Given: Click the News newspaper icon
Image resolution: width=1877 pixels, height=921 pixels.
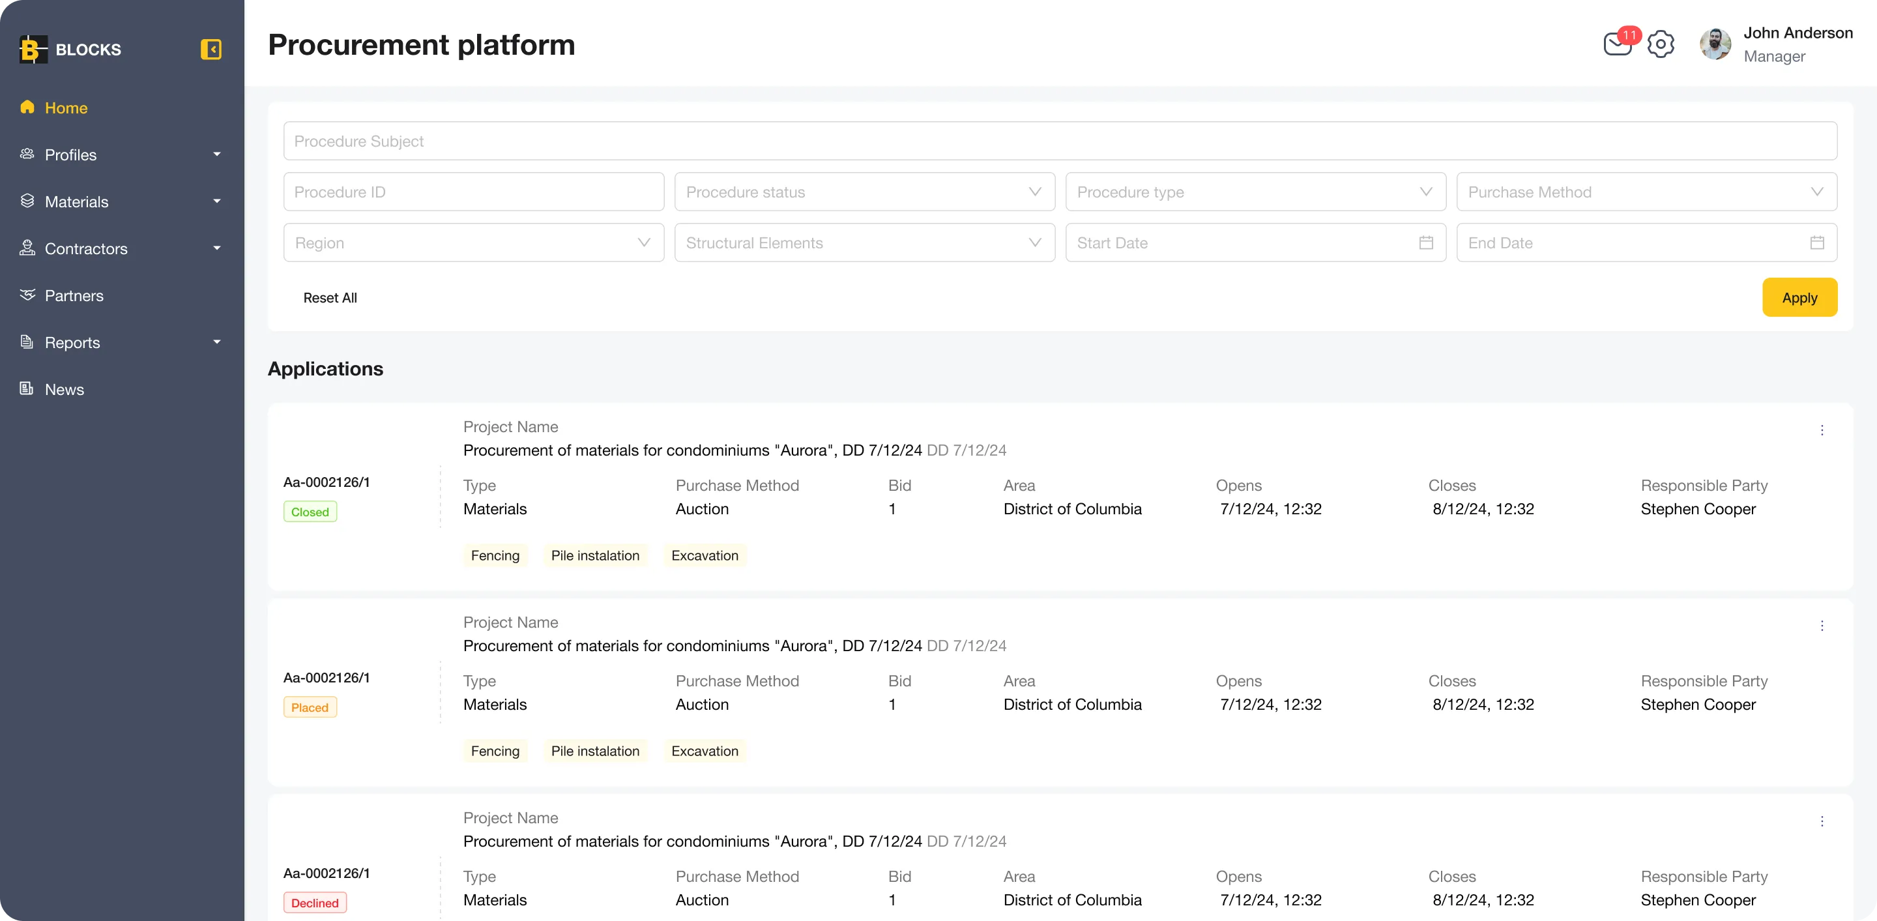Looking at the screenshot, I should (27, 388).
